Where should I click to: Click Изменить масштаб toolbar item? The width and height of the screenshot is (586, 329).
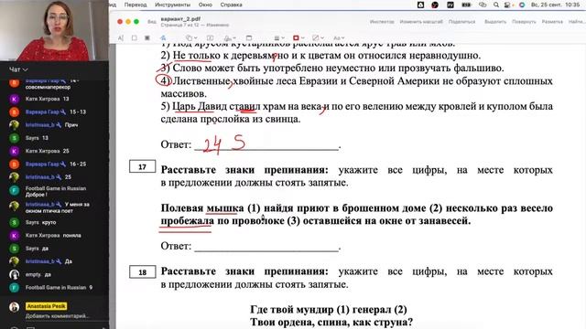coord(421,22)
